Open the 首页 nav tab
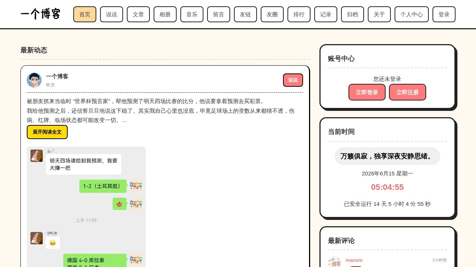This screenshot has width=476, height=267. (x=85, y=14)
